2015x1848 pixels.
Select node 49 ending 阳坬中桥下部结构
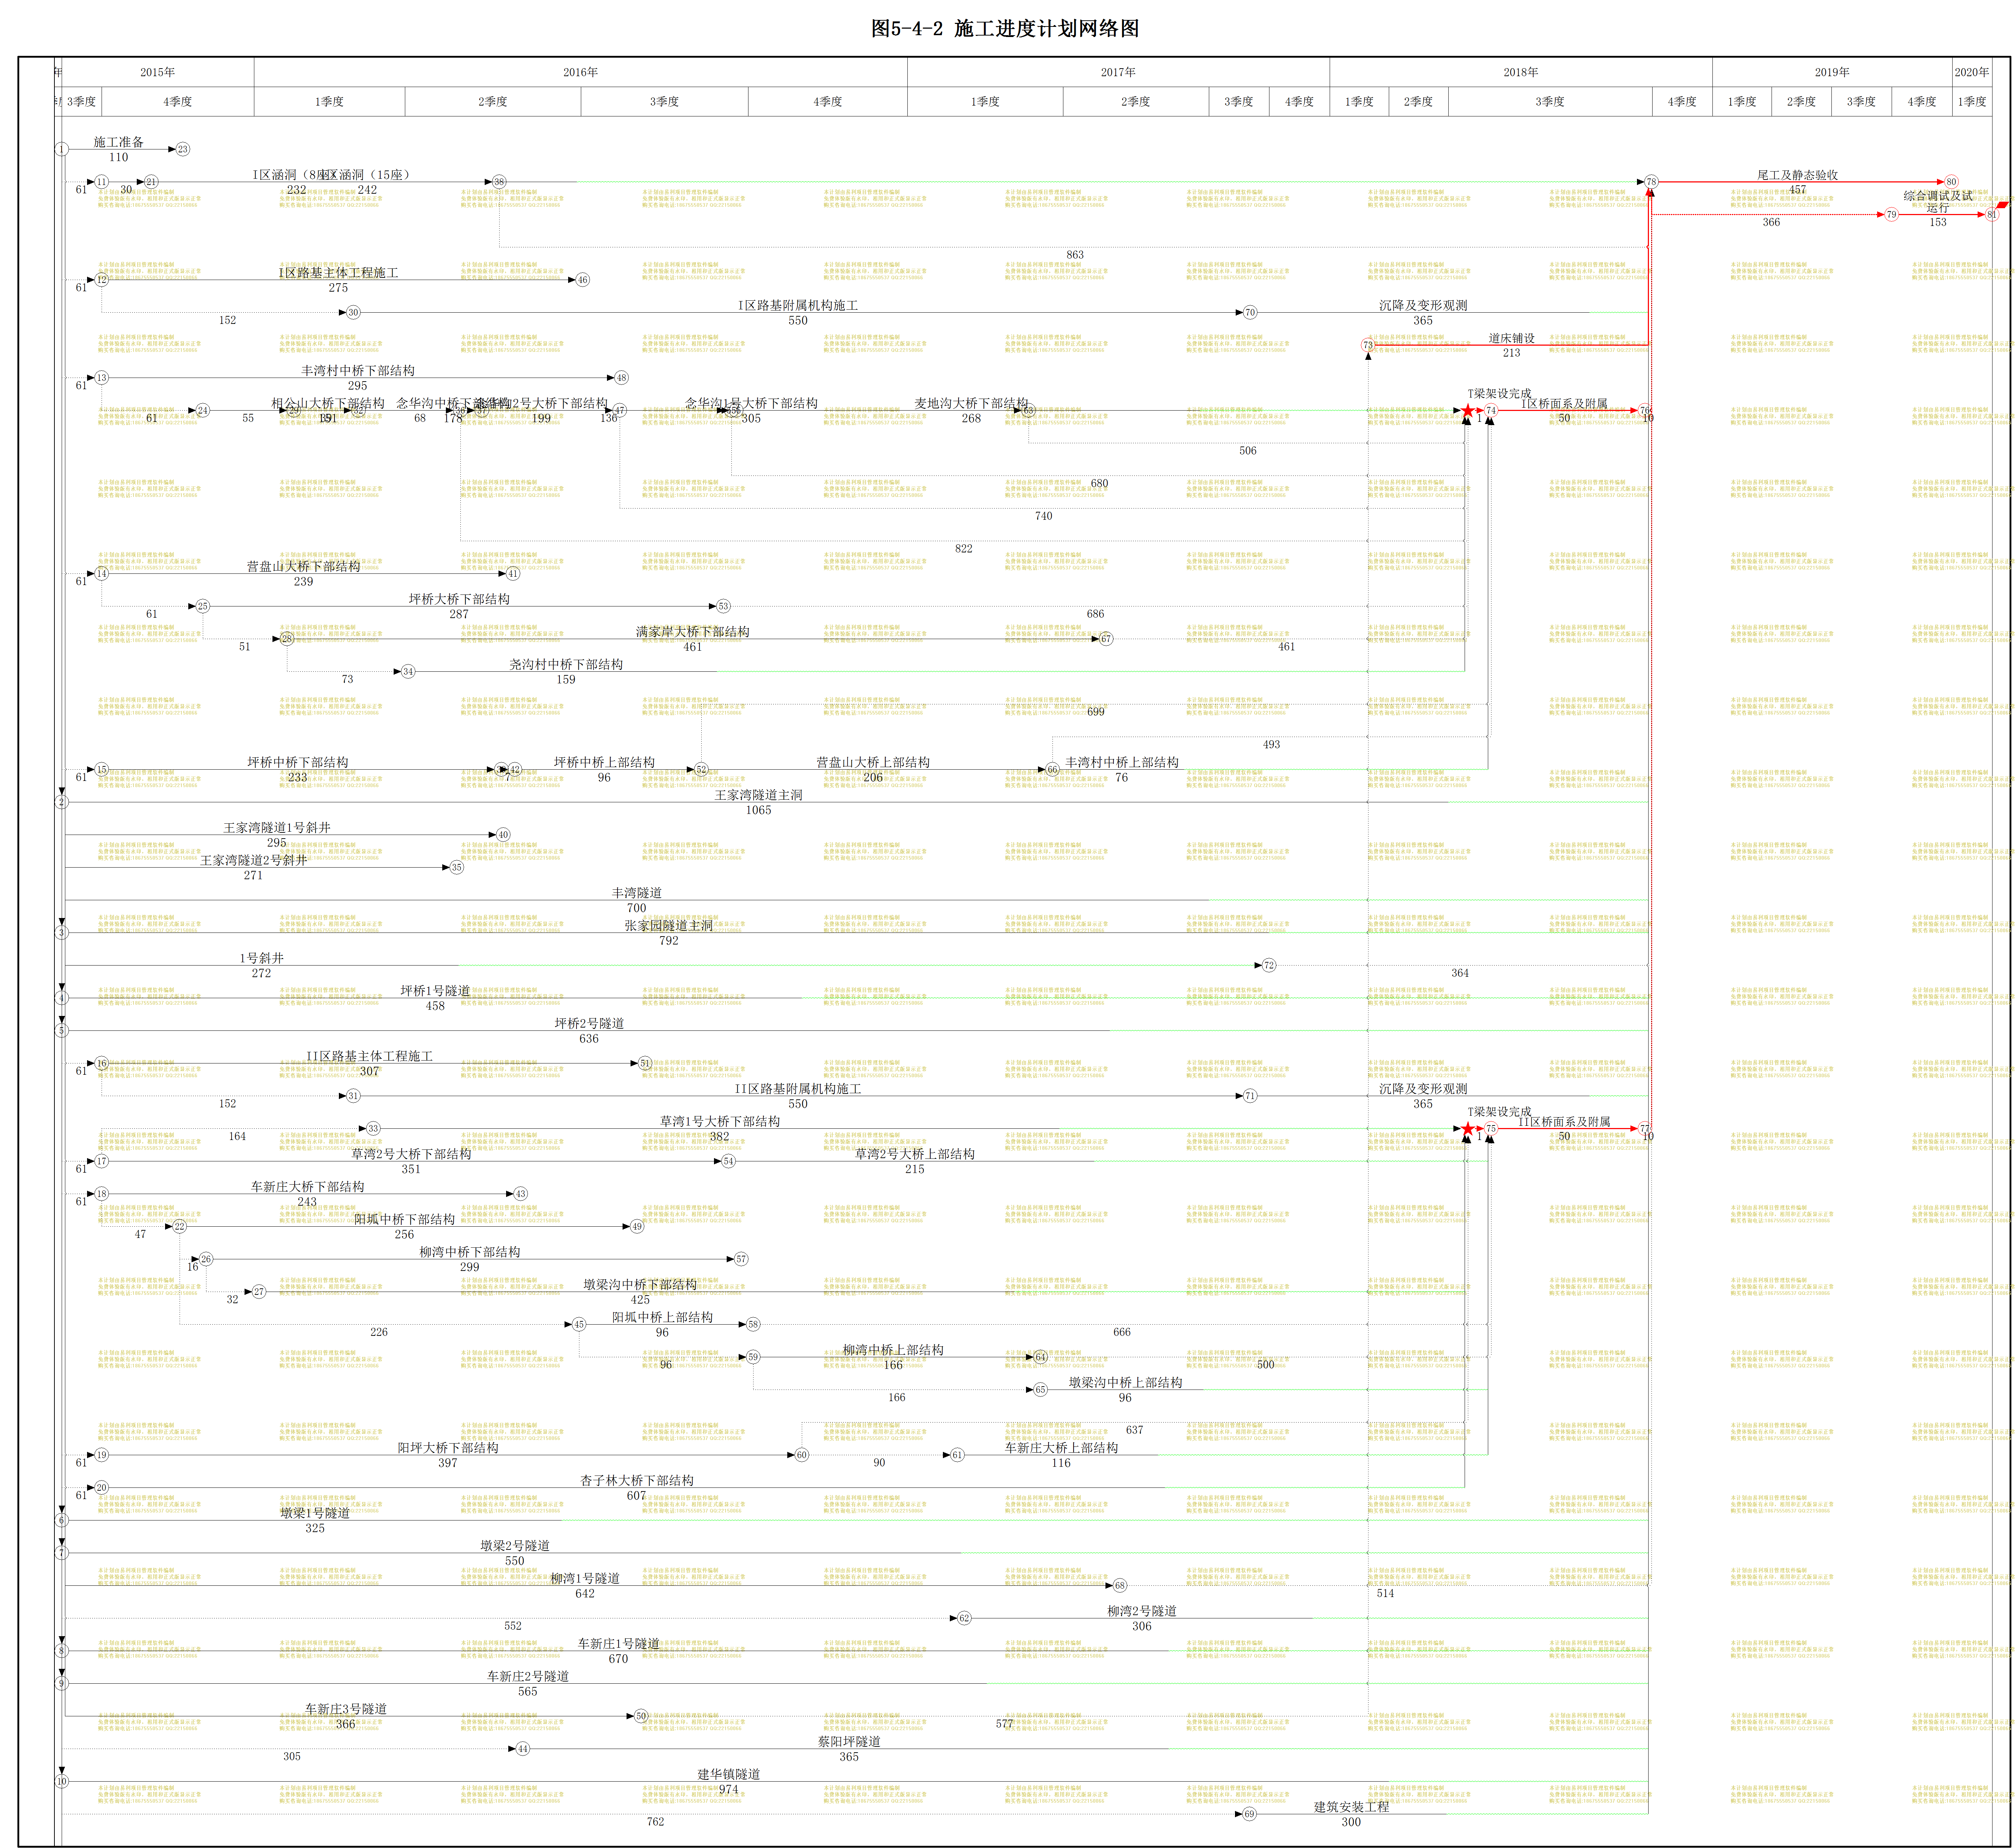pyautogui.click(x=637, y=1227)
